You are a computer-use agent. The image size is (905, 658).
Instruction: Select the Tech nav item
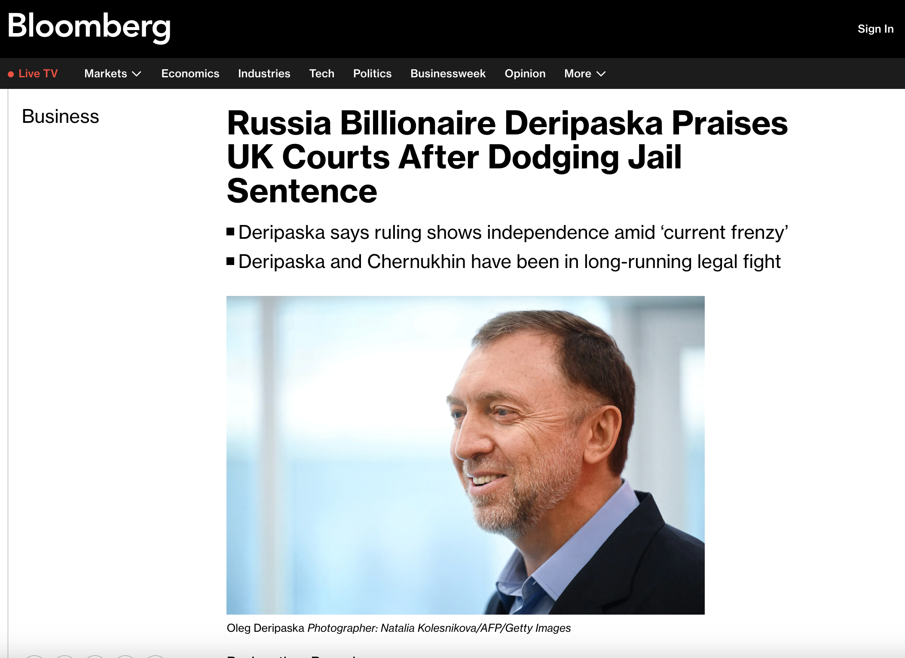321,74
